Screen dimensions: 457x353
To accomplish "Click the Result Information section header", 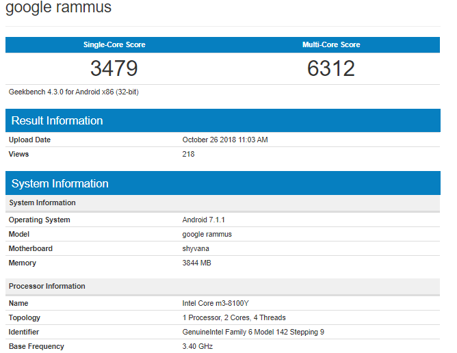I will [223, 120].
